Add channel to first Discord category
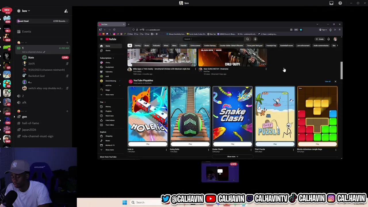Screen dimensions: 368x207 click(x=67, y=43)
